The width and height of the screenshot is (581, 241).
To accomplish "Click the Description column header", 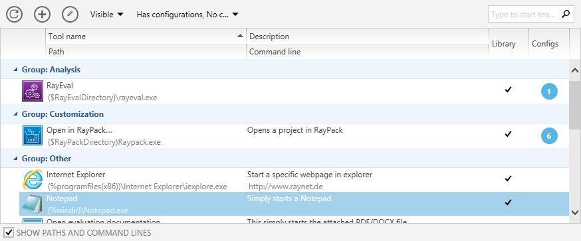I will coord(368,37).
